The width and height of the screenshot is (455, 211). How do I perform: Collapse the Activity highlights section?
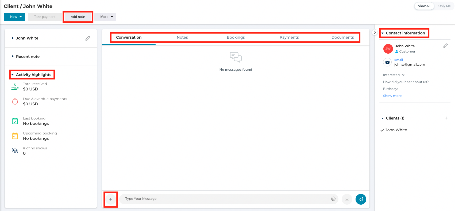(x=33, y=75)
